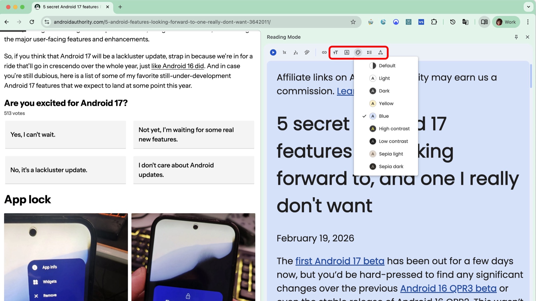This screenshot has width=536, height=301.
Task: Open the color theme palette picker
Action: pyautogui.click(x=358, y=52)
